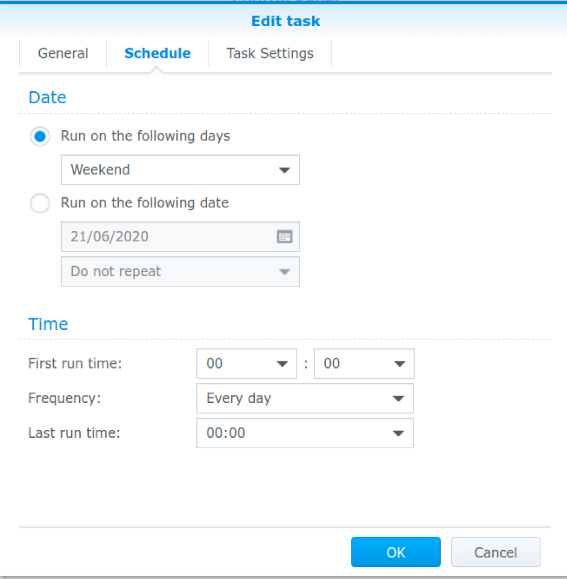Viewport: 567px width, 579px height.
Task: Click the 'Run on the following days' label
Action: click(146, 136)
